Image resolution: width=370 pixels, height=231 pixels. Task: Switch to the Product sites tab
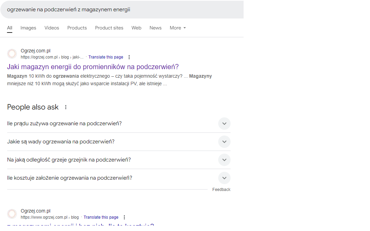click(109, 28)
